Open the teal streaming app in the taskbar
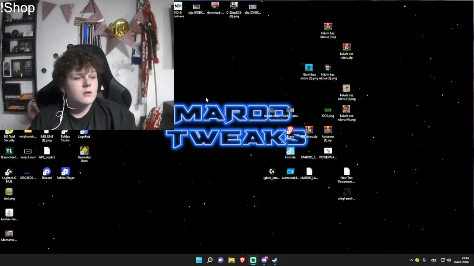Viewport: 474px width, 266px height. (x=253, y=260)
